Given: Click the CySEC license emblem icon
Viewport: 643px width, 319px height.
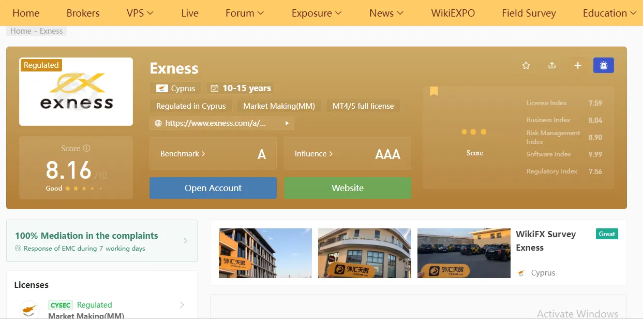Looking at the screenshot, I should pyautogui.click(x=29, y=310).
